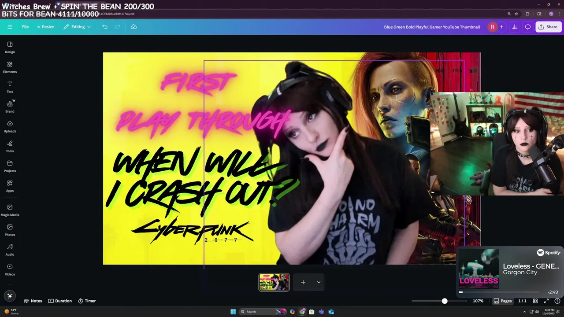The image size is (564, 317).
Task: Enter fullscreen present mode
Action: point(546,301)
